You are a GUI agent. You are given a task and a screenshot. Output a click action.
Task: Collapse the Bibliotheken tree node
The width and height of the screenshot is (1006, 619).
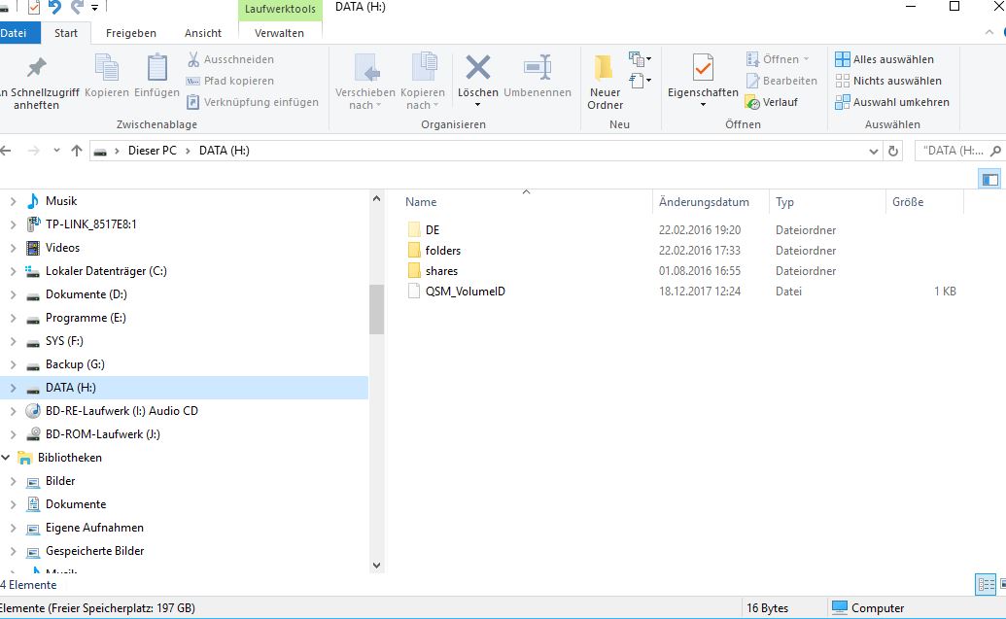(7, 458)
